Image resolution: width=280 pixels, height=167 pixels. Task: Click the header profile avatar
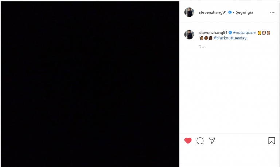coord(189,12)
